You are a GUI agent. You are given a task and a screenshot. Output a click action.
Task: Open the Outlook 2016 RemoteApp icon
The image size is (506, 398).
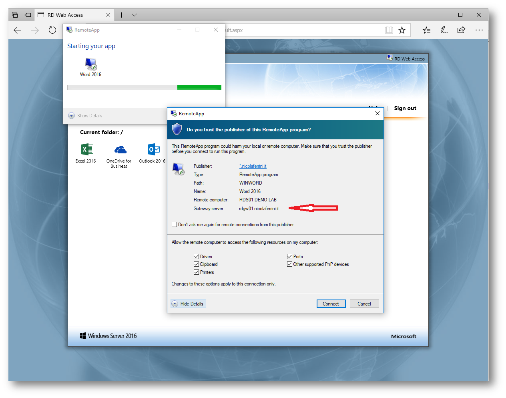click(154, 150)
